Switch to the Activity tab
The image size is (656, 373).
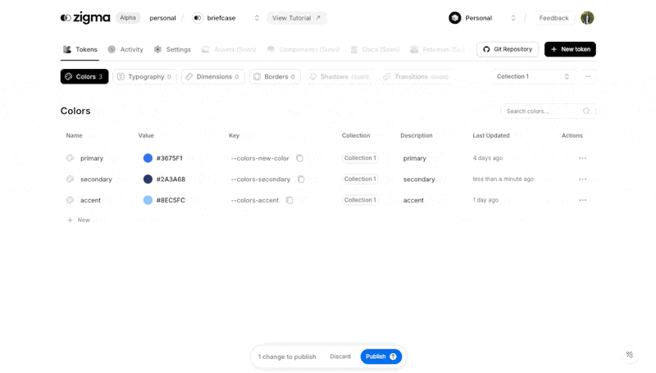coord(125,49)
